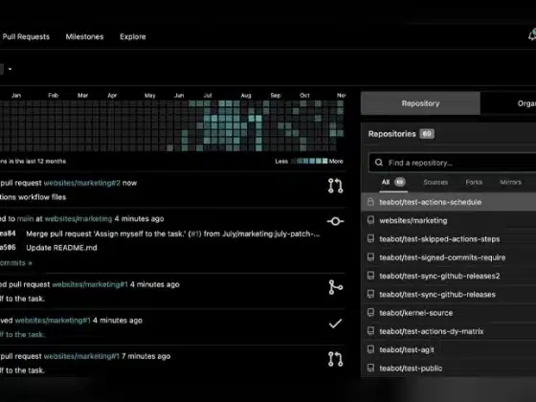Screen dimensions: 536x402
Task: Open teabot/test-signed-commits-require repository
Action: click(442, 257)
